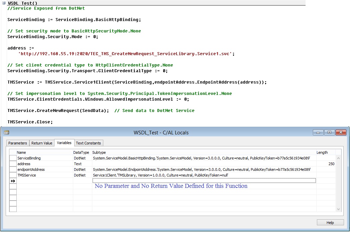Open the Return Value tab

pos(41,143)
